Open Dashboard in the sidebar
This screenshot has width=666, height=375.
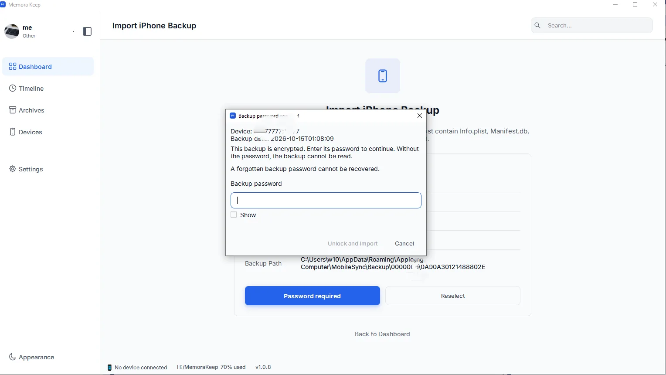pyautogui.click(x=48, y=67)
